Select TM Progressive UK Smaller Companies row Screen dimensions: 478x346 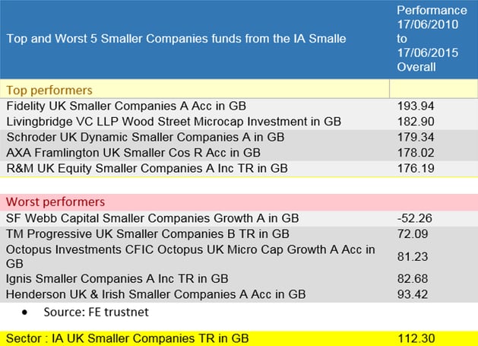coord(239,233)
